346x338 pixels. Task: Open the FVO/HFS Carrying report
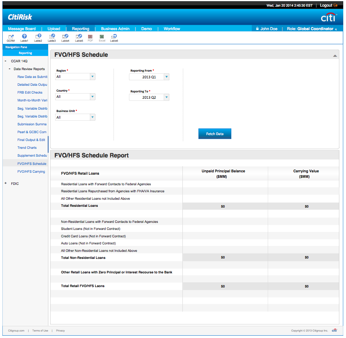[x=31, y=172]
